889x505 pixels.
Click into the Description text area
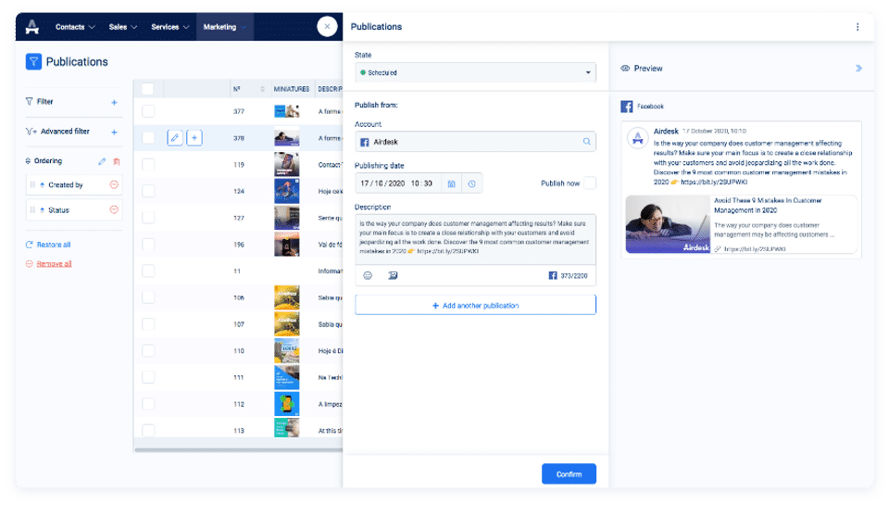(475, 238)
